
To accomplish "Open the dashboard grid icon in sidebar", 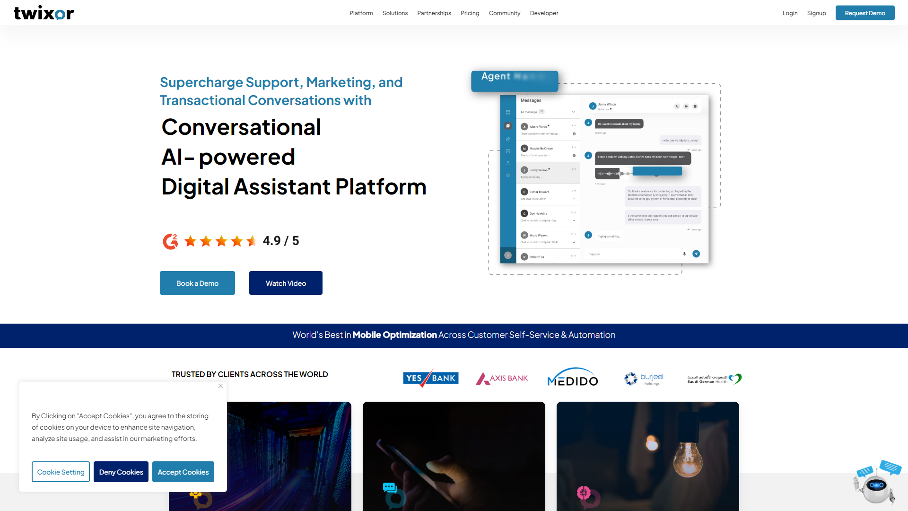I will click(x=507, y=112).
